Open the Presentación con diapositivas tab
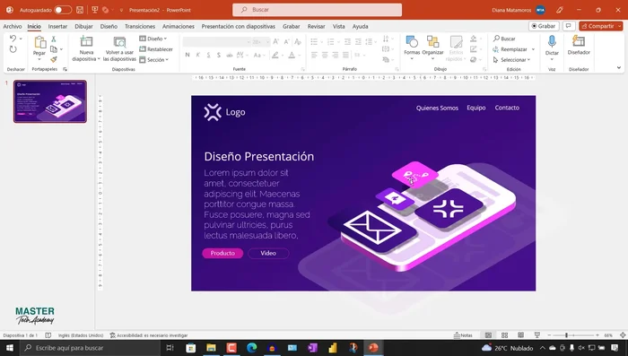The height and width of the screenshot is (356, 628). click(239, 26)
